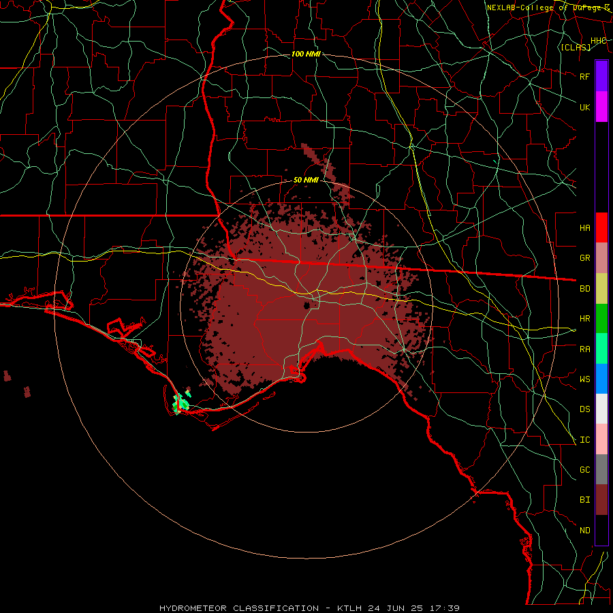Click the BD legend label
This screenshot has height=613, width=613.
[585, 289]
